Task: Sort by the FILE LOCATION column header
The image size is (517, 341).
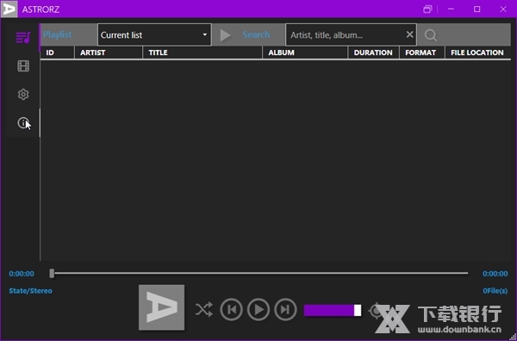Action: click(477, 53)
